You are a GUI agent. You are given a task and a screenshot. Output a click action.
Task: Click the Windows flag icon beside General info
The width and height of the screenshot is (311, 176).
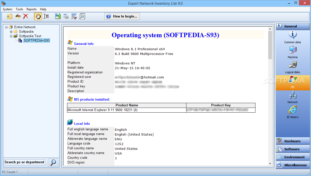[x=70, y=43]
